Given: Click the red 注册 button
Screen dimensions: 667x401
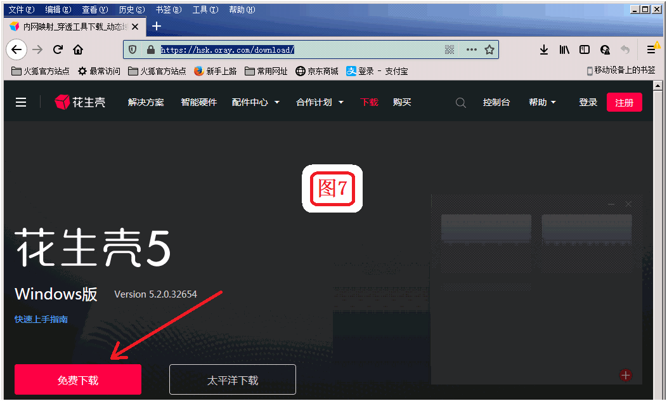Looking at the screenshot, I should (x=624, y=102).
